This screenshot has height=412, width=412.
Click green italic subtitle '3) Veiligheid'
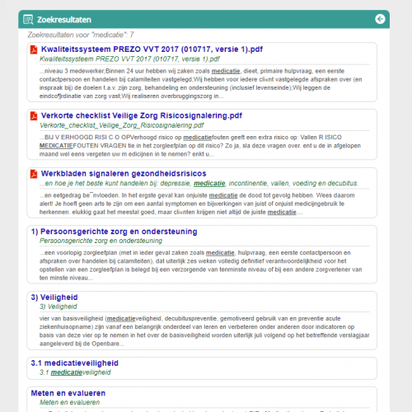59,307
